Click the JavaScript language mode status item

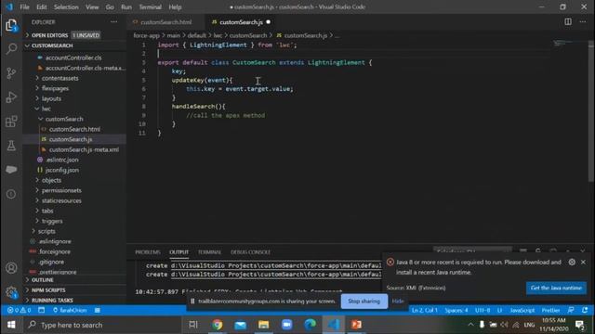click(x=522, y=310)
